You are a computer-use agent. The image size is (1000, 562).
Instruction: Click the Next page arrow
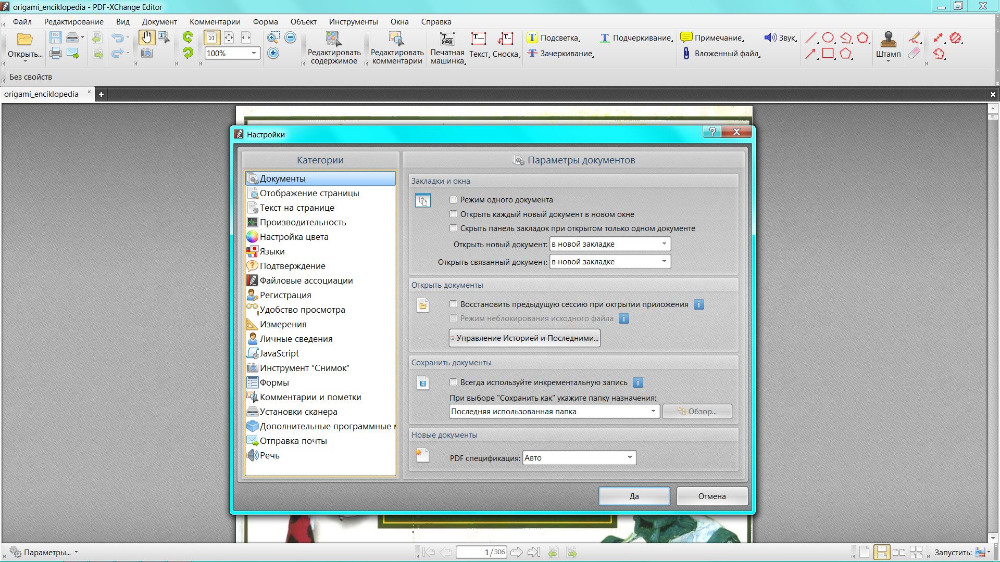[516, 552]
